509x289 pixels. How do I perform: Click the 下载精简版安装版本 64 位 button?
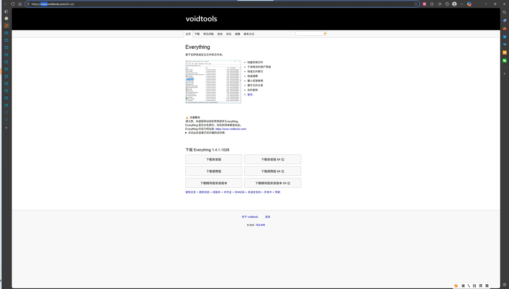click(273, 183)
